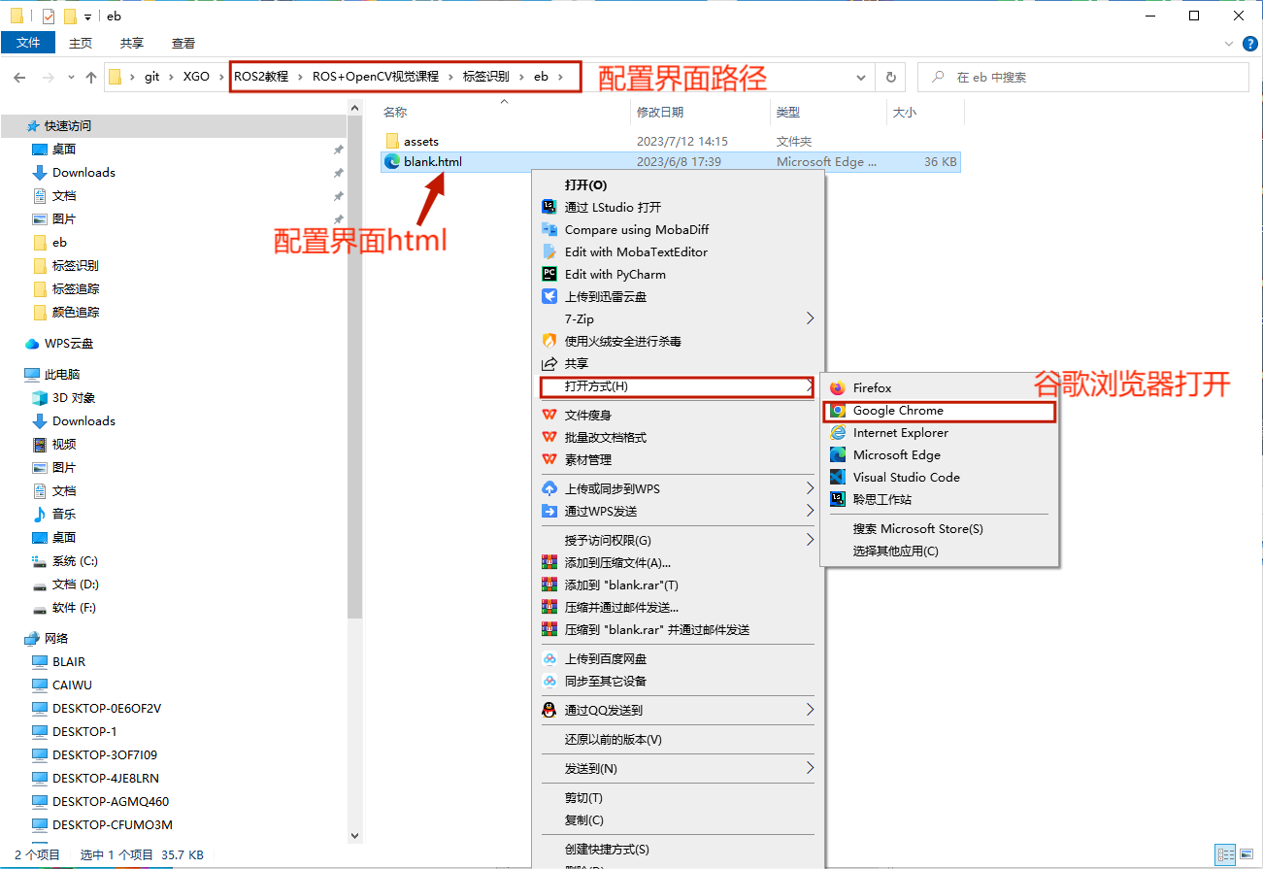1263x869 pixels.
Task: Click 选择其他应用(C) entry
Action: 939,551
